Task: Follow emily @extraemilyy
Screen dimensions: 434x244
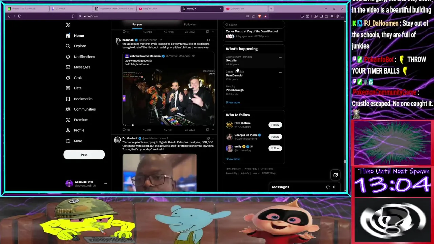Action: coord(275,148)
